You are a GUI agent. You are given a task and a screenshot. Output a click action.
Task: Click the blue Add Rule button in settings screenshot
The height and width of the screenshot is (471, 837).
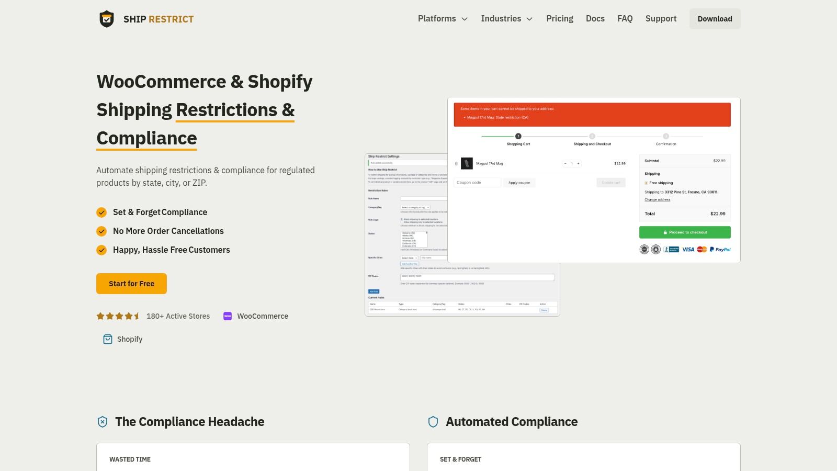tap(374, 291)
